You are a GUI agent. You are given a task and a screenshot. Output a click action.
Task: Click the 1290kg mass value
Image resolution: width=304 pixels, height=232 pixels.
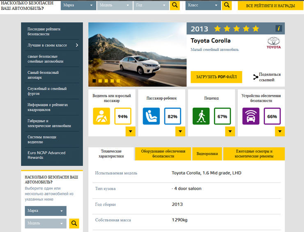pos(180,220)
